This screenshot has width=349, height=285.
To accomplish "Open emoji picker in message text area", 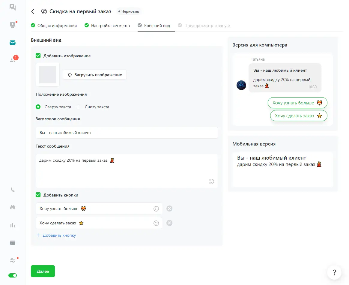I will tap(211, 181).
